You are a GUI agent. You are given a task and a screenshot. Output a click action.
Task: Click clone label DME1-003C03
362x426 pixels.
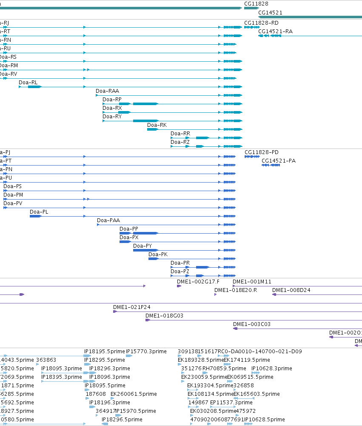pos(252,324)
